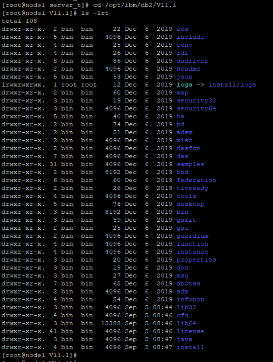The image size is (273, 362).
Task: Click the 'properties' directory name
Action: [x=196, y=260]
